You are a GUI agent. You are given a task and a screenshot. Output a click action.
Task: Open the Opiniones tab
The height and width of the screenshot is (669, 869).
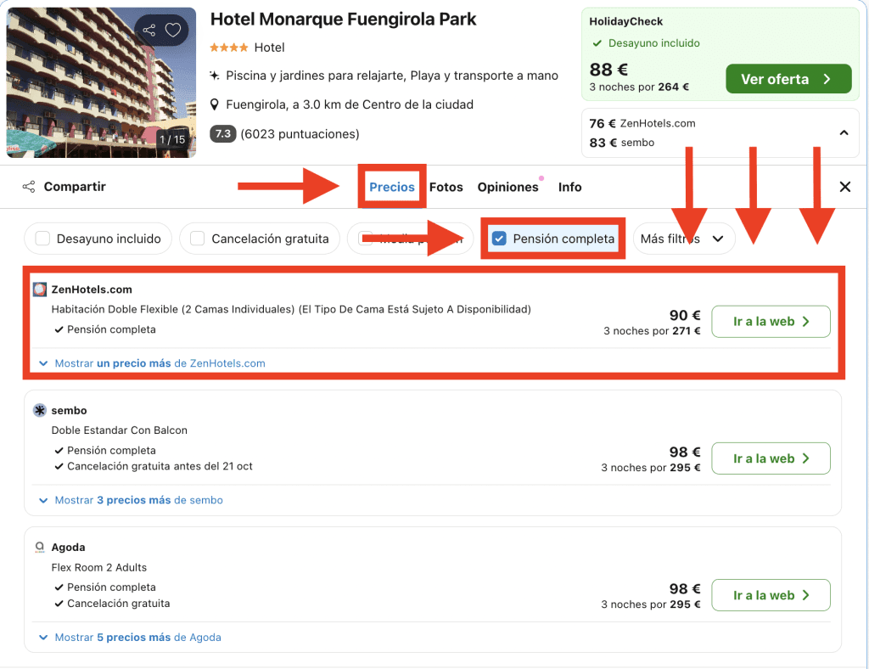coord(507,187)
